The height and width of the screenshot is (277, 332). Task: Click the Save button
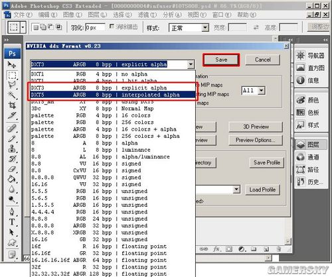pyautogui.click(x=221, y=60)
